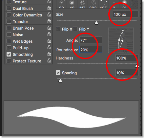Click the lock icon for Brush Pose
This screenshot has width=145, height=139.
49,28
